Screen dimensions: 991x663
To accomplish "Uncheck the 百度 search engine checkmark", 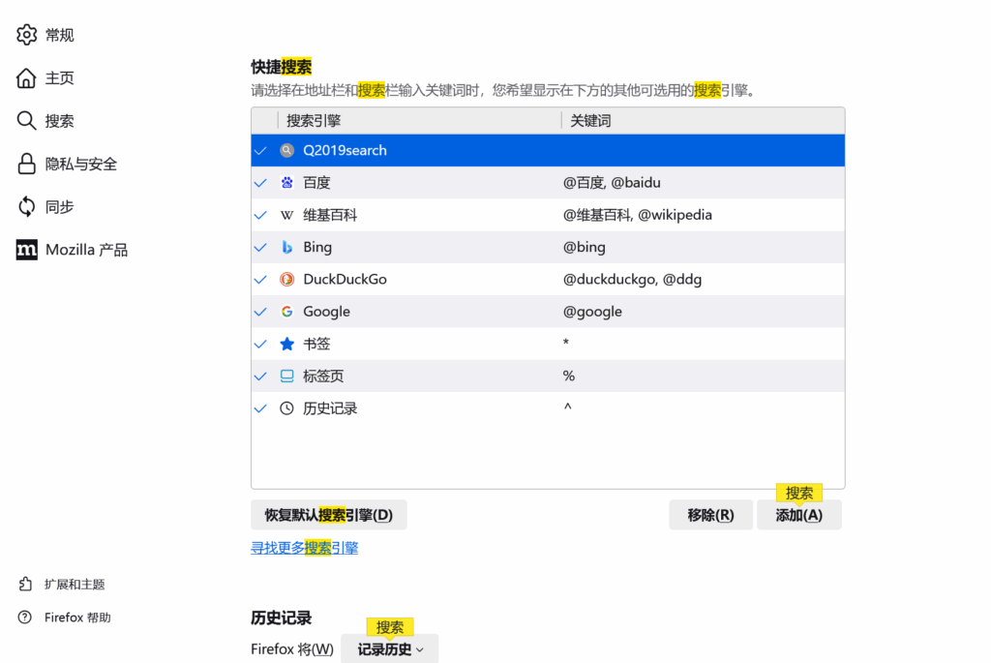I will pyautogui.click(x=260, y=183).
